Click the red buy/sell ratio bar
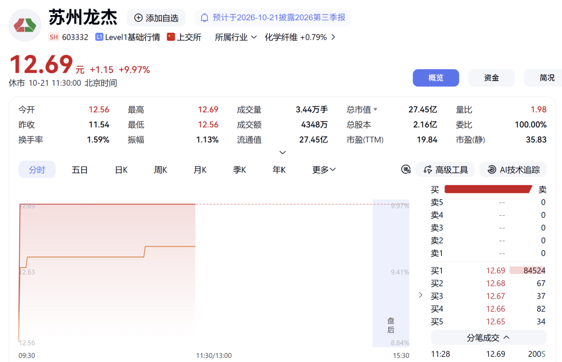This screenshot has height=362, width=562. click(488, 189)
